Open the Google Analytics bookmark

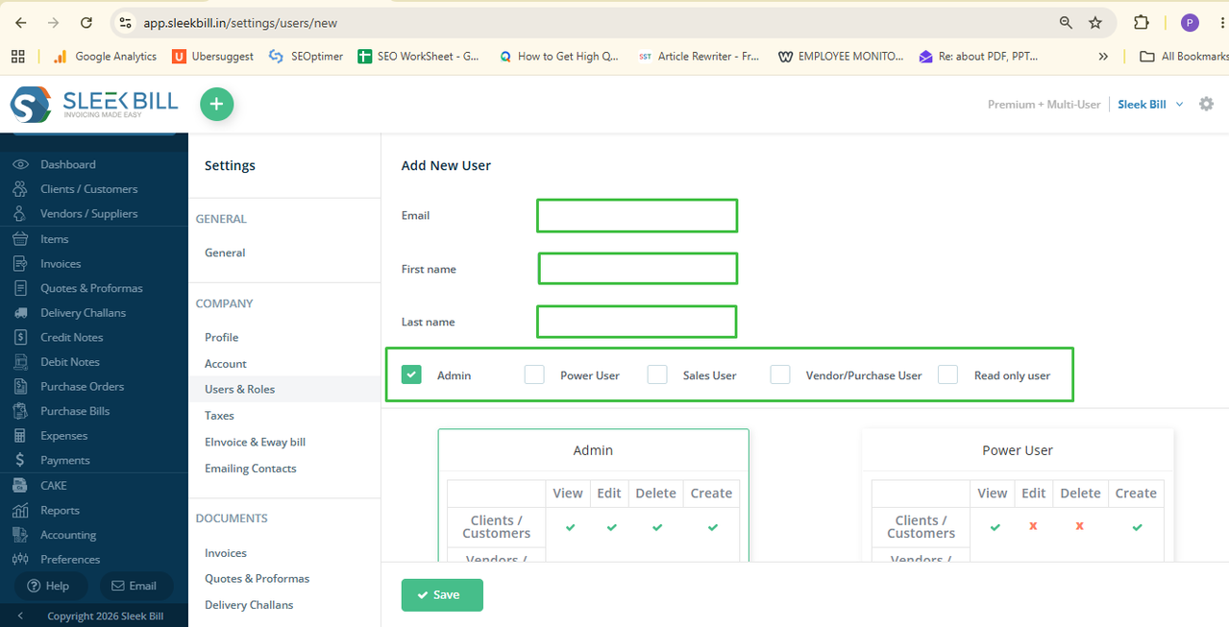point(105,57)
